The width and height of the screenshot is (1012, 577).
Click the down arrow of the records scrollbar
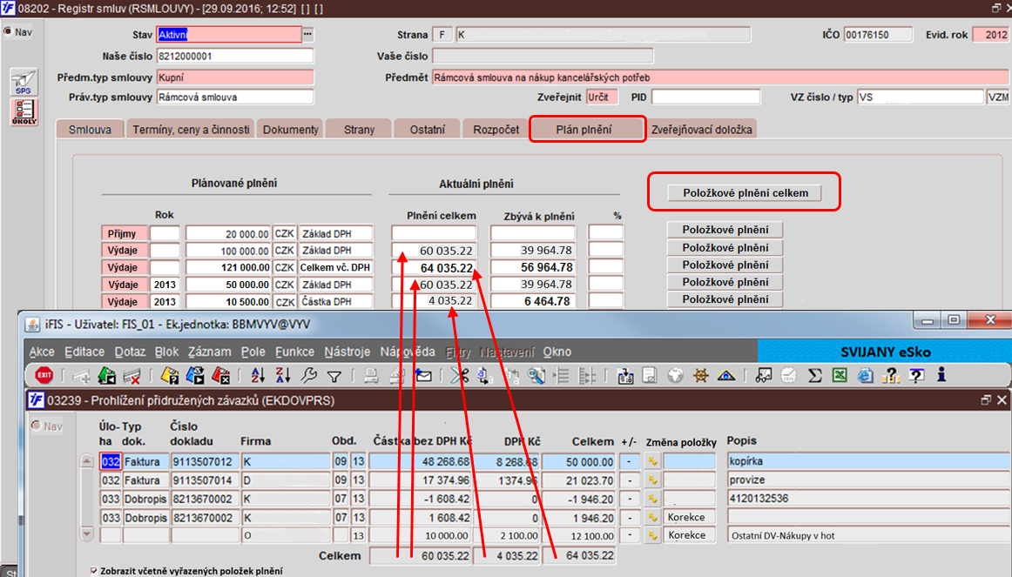point(86,533)
